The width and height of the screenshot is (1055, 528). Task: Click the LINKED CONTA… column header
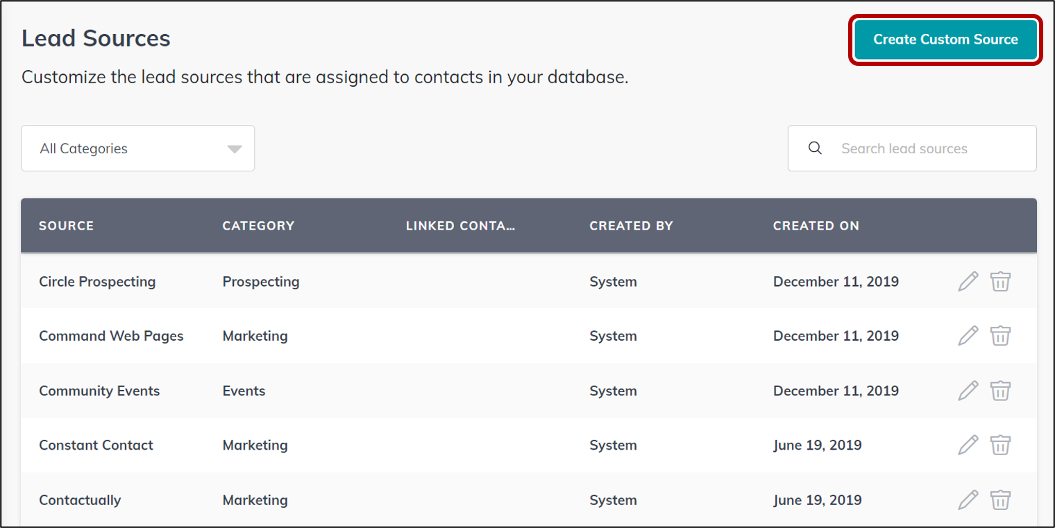point(461,225)
